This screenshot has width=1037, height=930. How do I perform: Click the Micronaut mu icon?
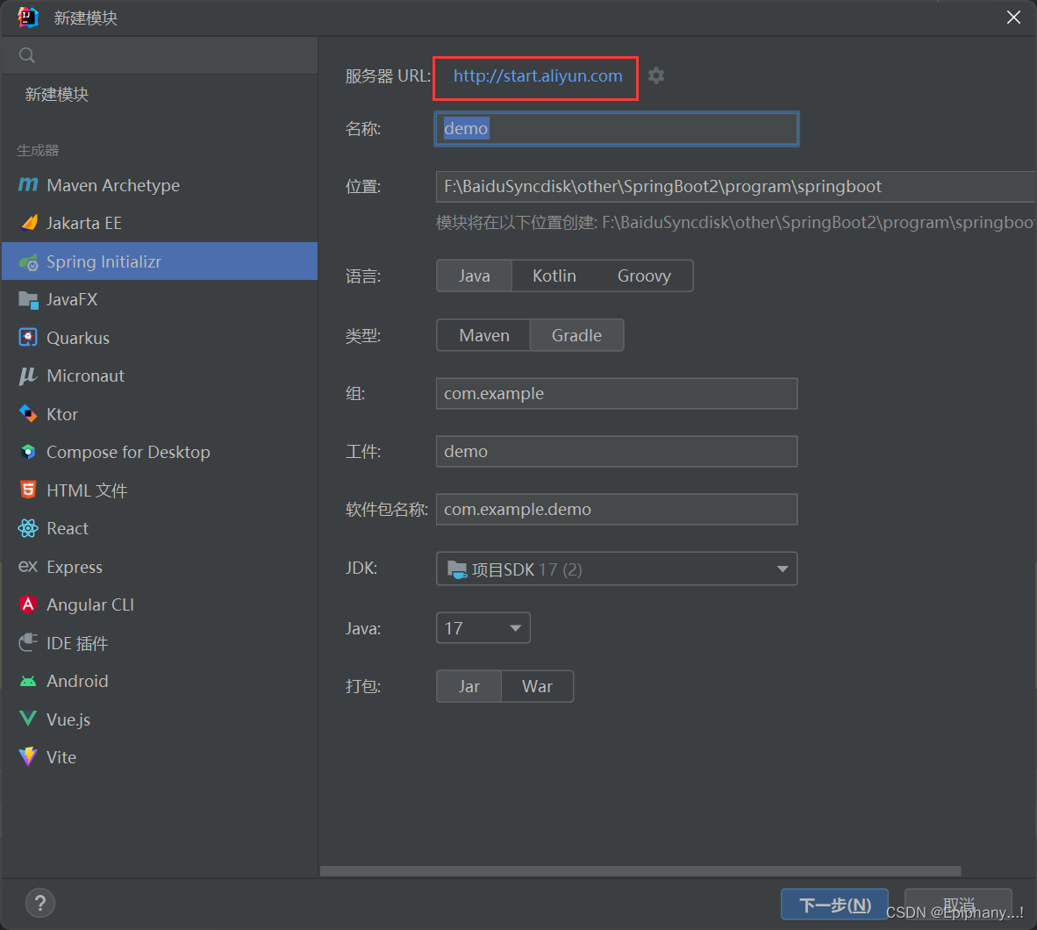28,376
